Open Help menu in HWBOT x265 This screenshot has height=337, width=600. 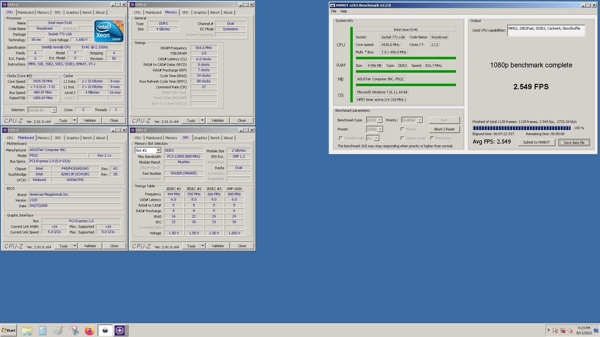click(343, 11)
